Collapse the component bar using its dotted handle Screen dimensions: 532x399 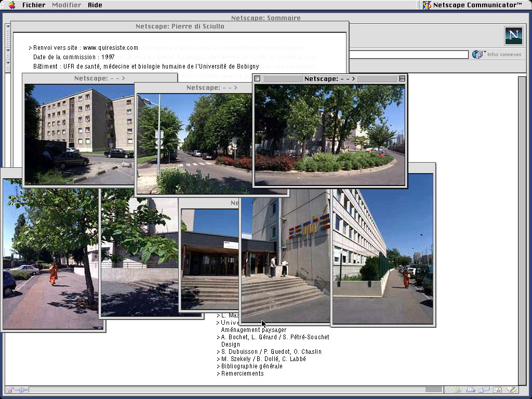[447, 390]
